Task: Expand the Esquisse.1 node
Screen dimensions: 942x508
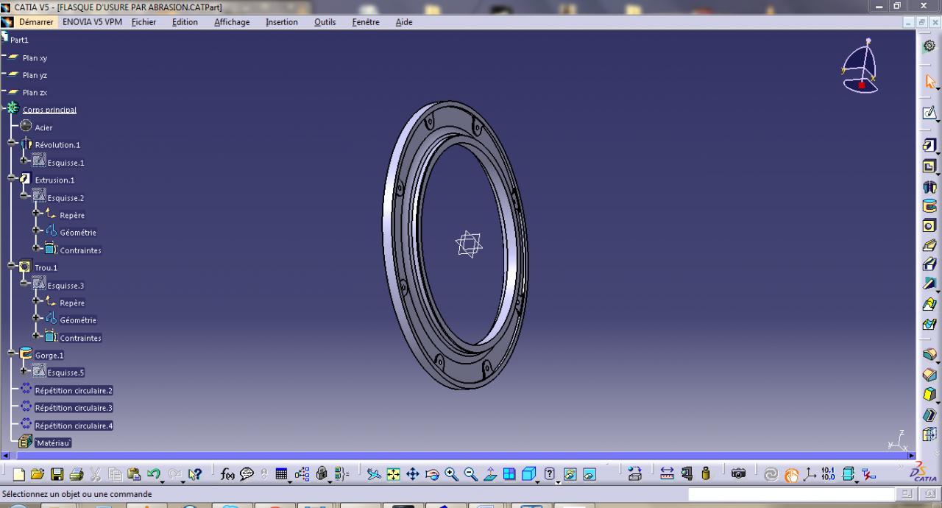Action: pos(24,160)
